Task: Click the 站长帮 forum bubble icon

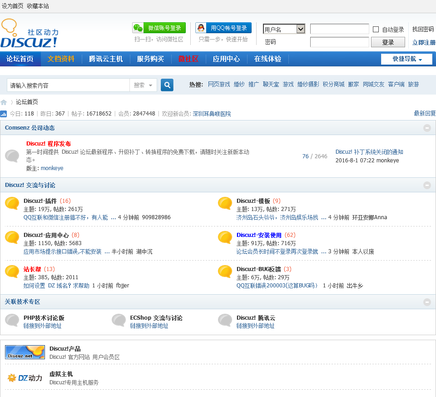Action: tap(12, 271)
